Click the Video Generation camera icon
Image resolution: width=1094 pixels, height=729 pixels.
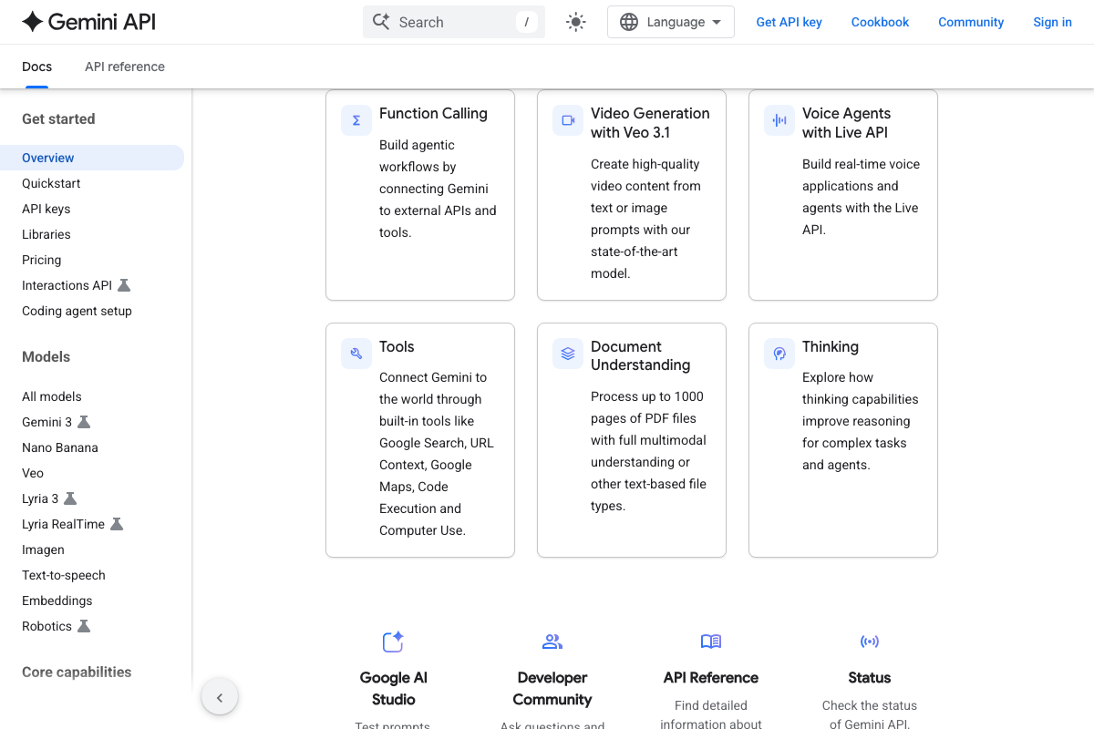pos(567,119)
